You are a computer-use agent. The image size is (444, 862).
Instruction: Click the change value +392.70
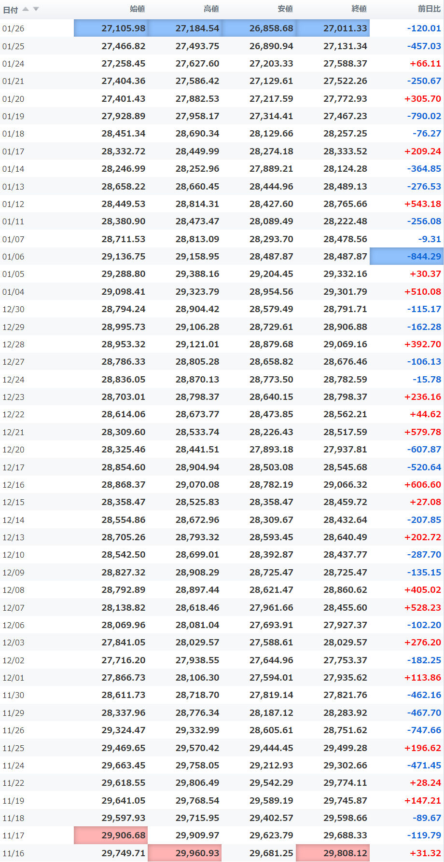coord(423,344)
